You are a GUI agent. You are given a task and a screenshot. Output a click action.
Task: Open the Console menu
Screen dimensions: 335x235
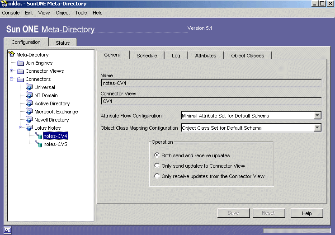point(11,13)
